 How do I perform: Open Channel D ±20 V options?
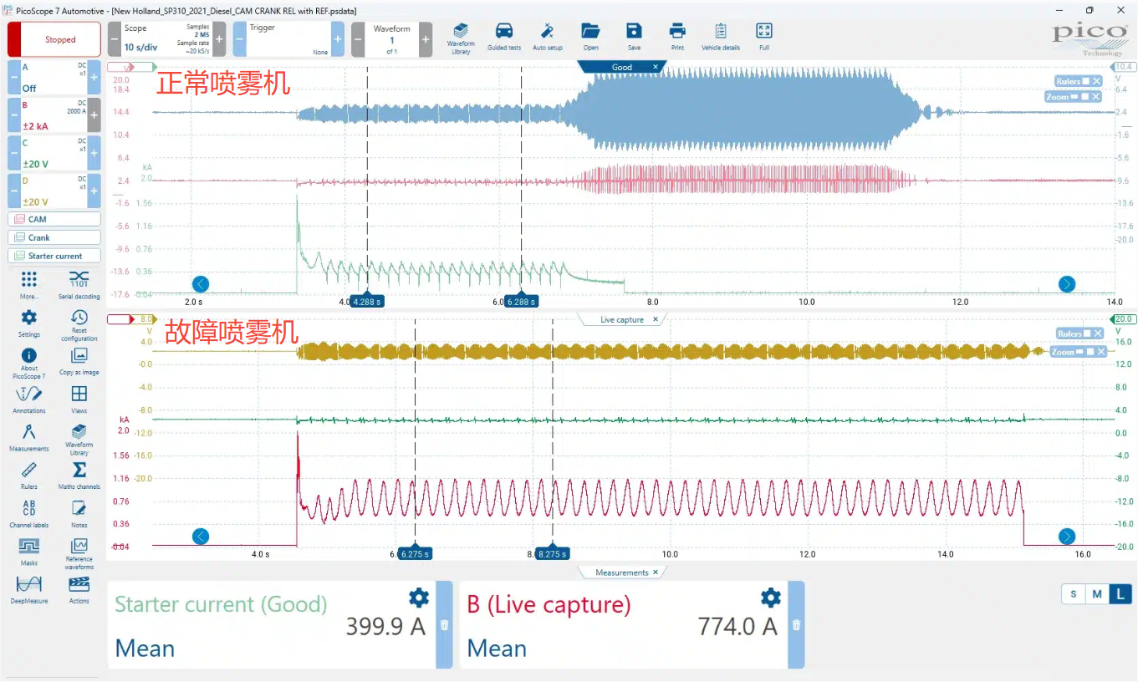(54, 191)
